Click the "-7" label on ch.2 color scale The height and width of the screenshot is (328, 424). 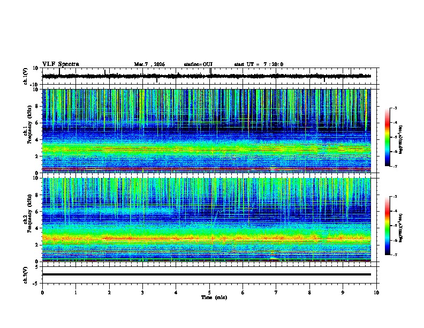395,255
